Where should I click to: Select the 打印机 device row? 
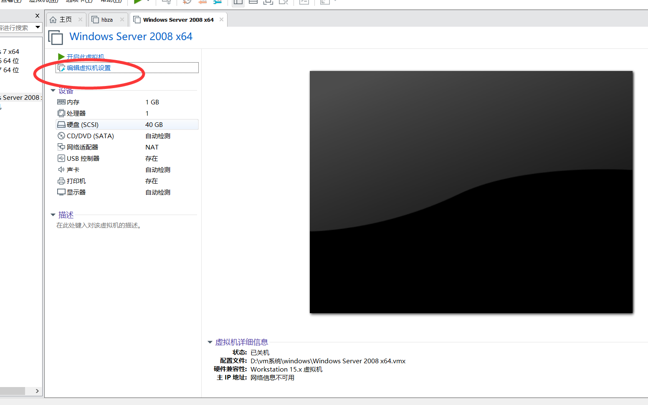click(127, 181)
